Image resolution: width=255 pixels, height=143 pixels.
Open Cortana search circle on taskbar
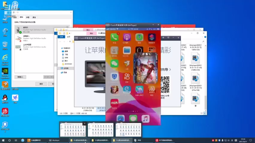click(10, 140)
